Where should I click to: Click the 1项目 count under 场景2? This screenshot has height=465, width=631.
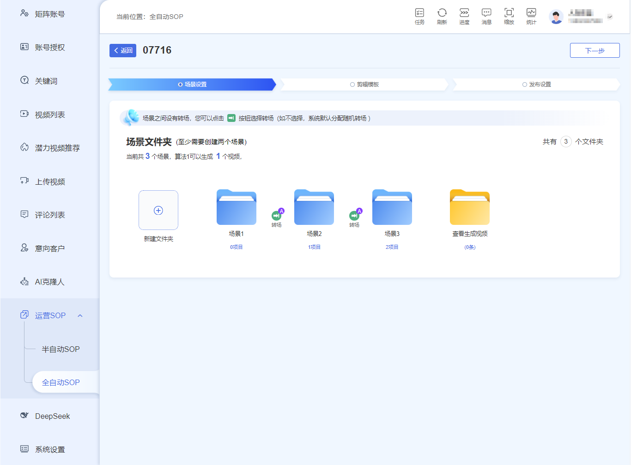[314, 247]
